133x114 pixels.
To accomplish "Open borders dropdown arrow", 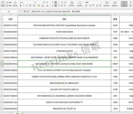I will [x=32, y=6].
